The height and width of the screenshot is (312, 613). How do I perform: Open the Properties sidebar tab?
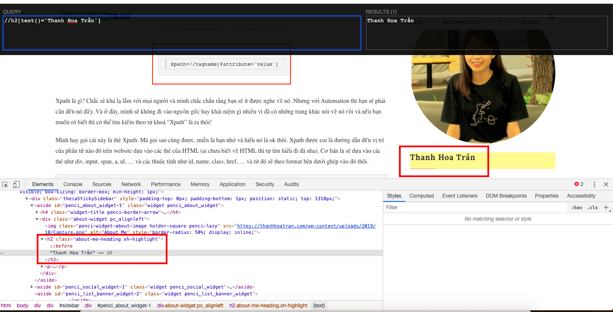[547, 196]
